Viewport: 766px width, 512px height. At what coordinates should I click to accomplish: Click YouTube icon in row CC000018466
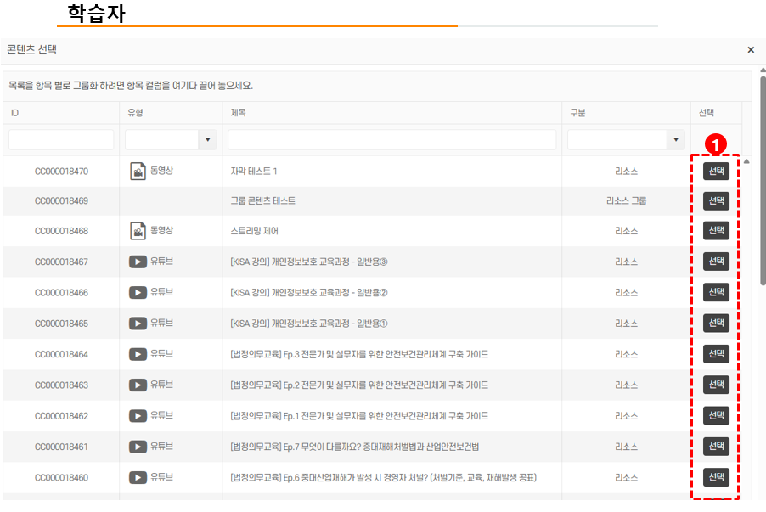tap(138, 293)
